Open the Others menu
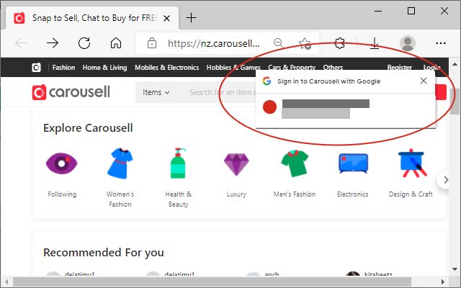 (x=333, y=68)
